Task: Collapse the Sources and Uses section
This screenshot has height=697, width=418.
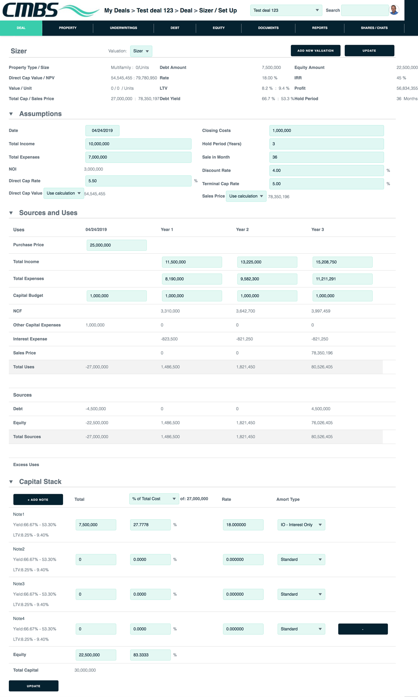Action: (x=11, y=213)
